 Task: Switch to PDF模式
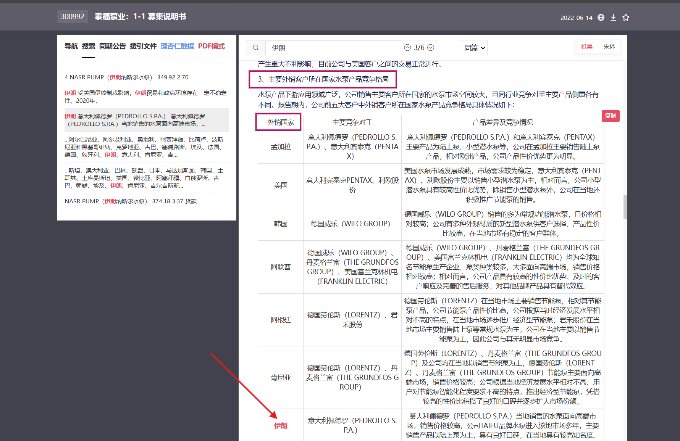pos(211,46)
